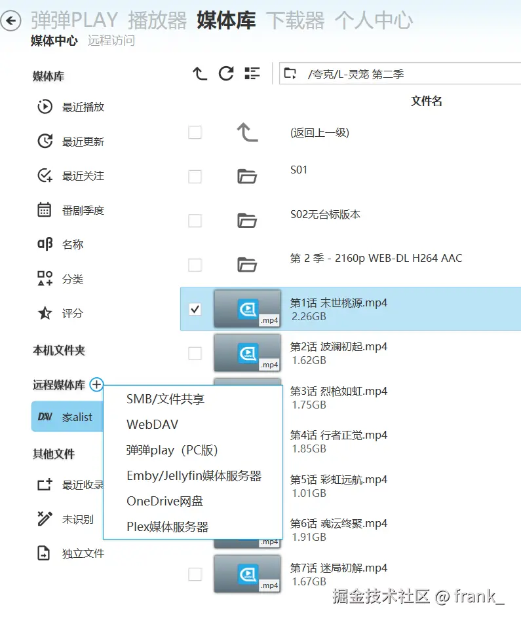
Task: Open the S01 folder icon
Action: point(247,176)
